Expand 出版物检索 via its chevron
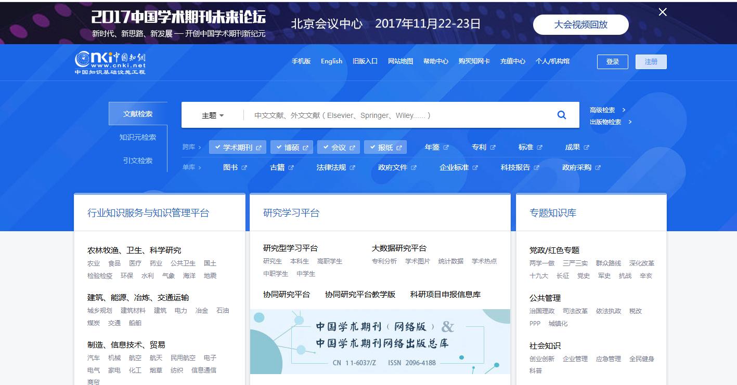The image size is (737, 385). pyautogui.click(x=630, y=122)
